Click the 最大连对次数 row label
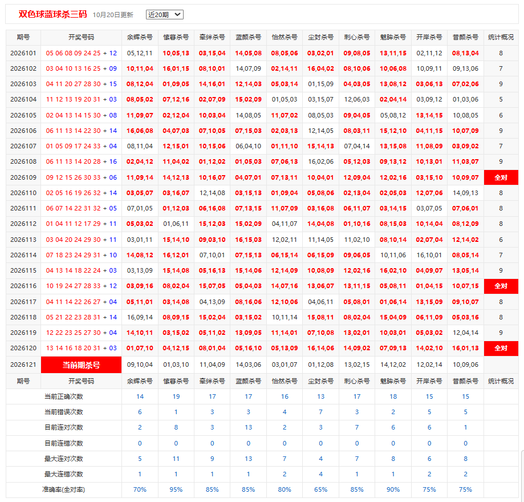The width and height of the screenshot is (524, 502). pos(64,459)
